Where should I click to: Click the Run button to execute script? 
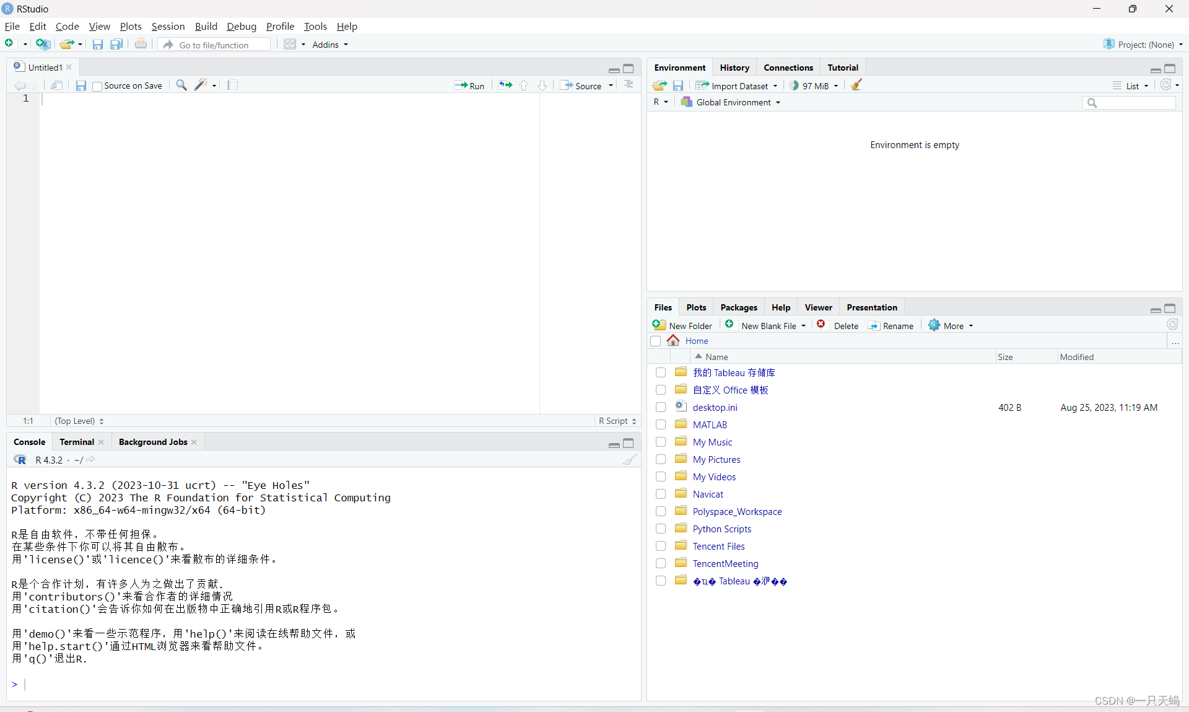pos(471,85)
